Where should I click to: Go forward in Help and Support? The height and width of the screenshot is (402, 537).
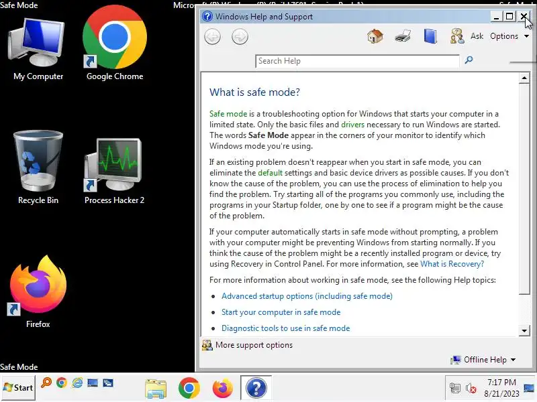click(x=240, y=37)
